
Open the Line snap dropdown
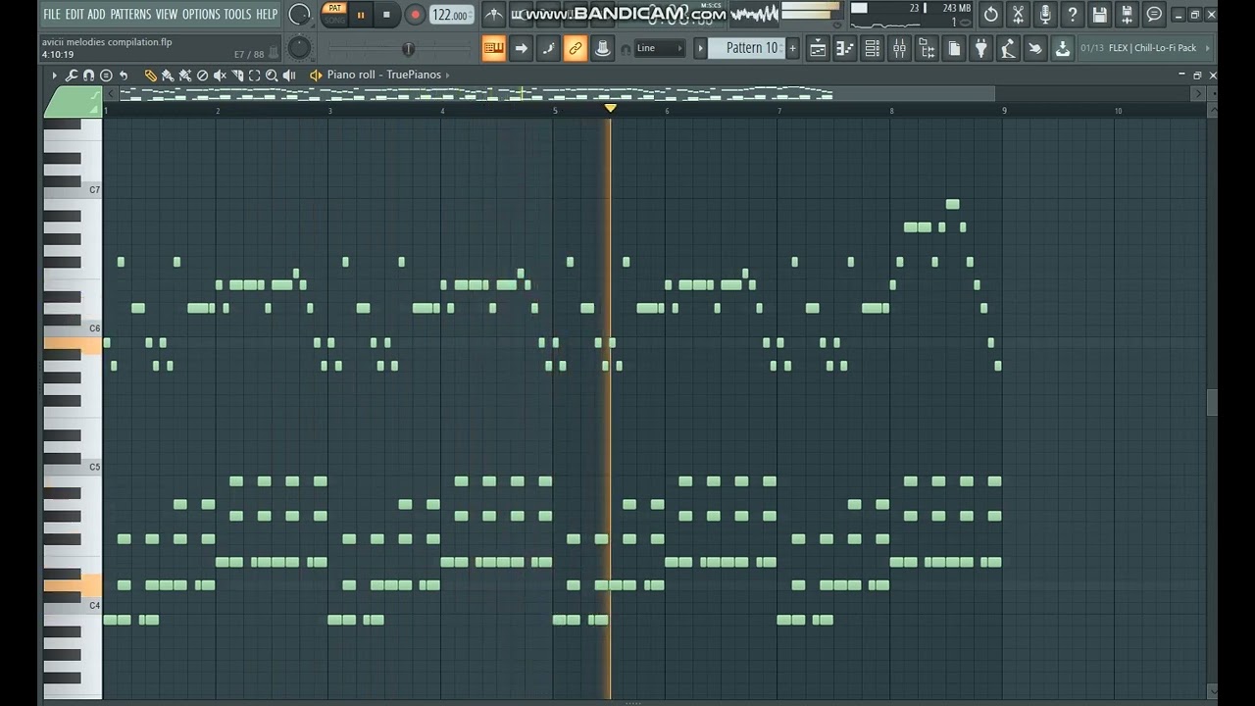tap(661, 48)
